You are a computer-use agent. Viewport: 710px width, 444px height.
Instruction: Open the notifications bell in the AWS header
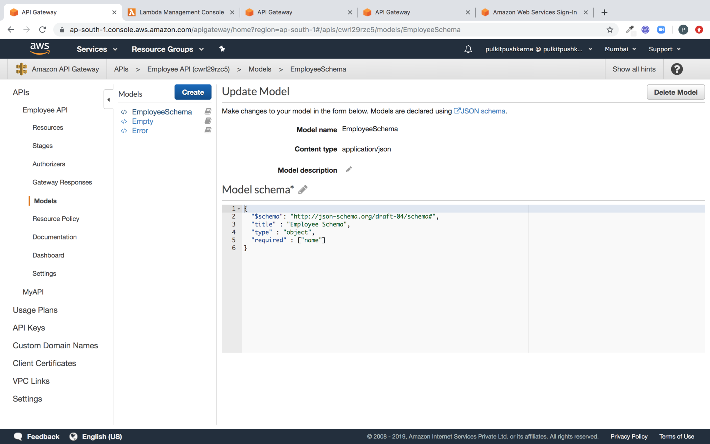(x=468, y=49)
